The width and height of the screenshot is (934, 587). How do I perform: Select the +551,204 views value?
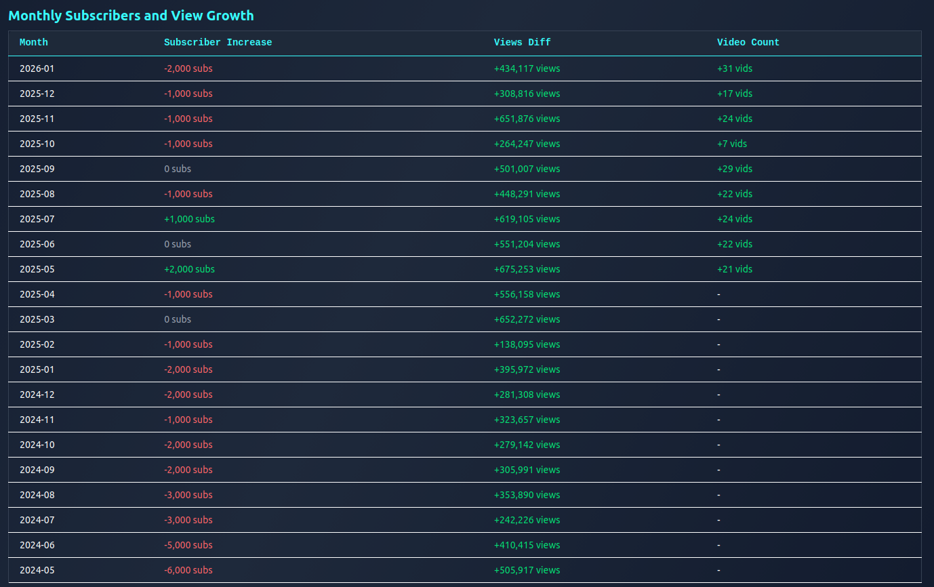(527, 244)
